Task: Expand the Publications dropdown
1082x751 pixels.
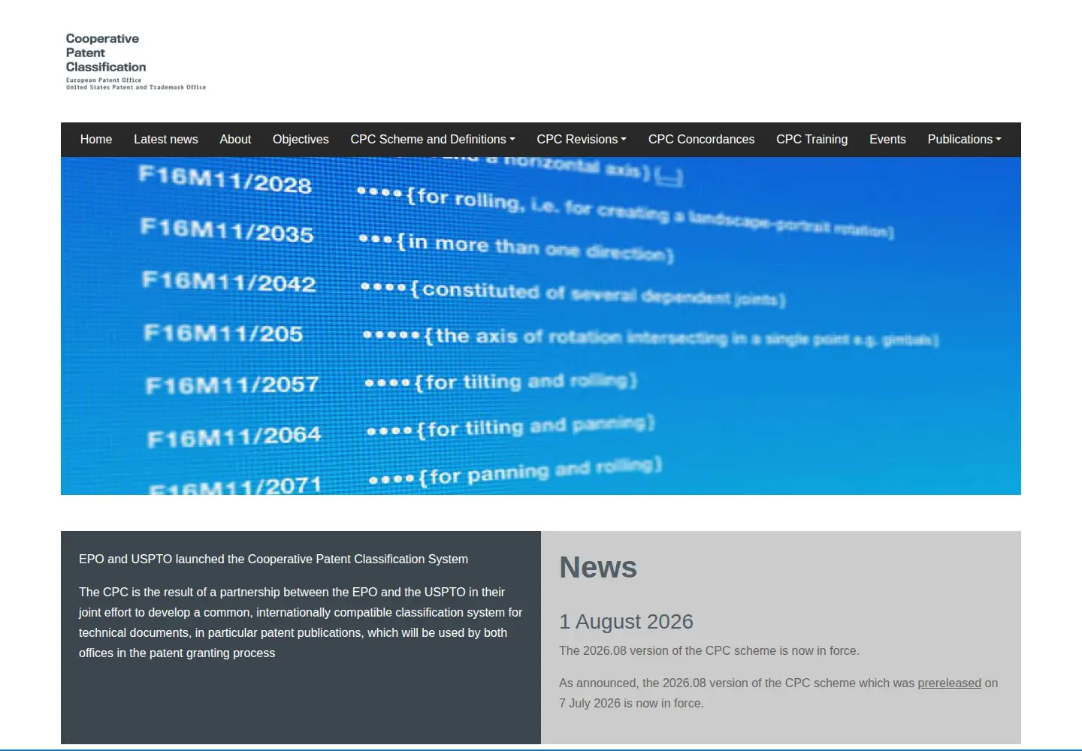Action: [x=964, y=140]
